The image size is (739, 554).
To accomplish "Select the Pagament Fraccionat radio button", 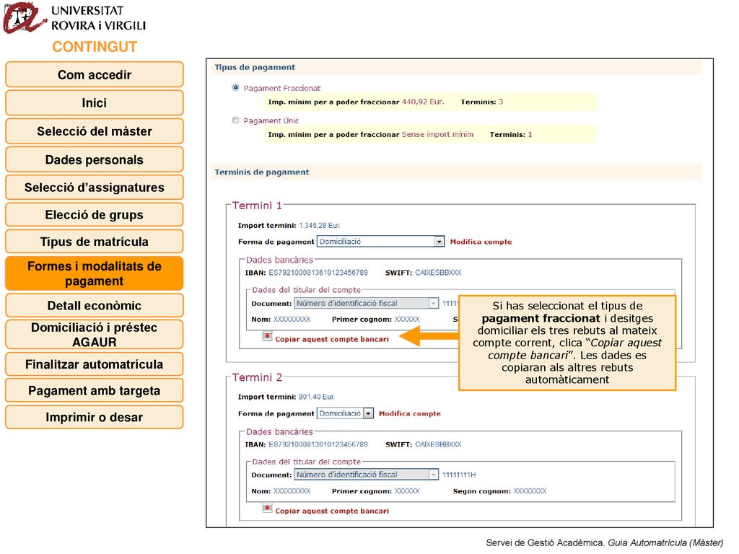I will tap(236, 87).
